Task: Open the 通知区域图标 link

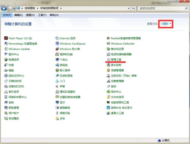Action: pos(67,92)
